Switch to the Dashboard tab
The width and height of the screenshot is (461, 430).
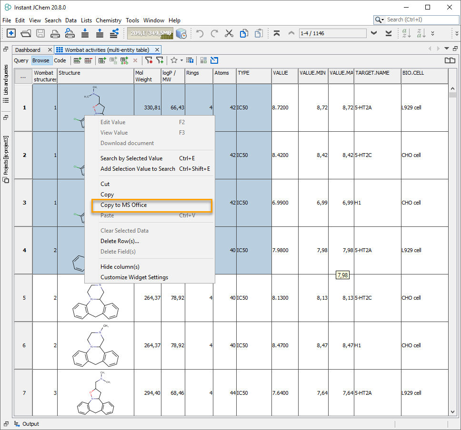(x=28, y=50)
